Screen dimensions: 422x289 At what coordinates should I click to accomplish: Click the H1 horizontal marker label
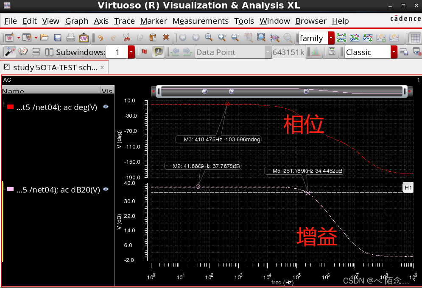(x=408, y=187)
